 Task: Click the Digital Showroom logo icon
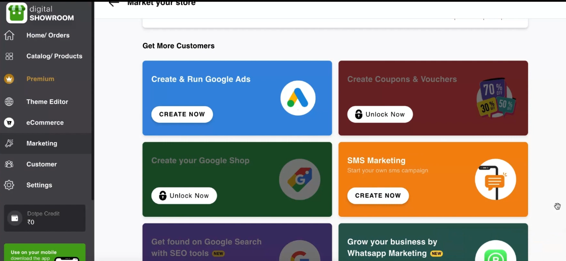pos(17,13)
